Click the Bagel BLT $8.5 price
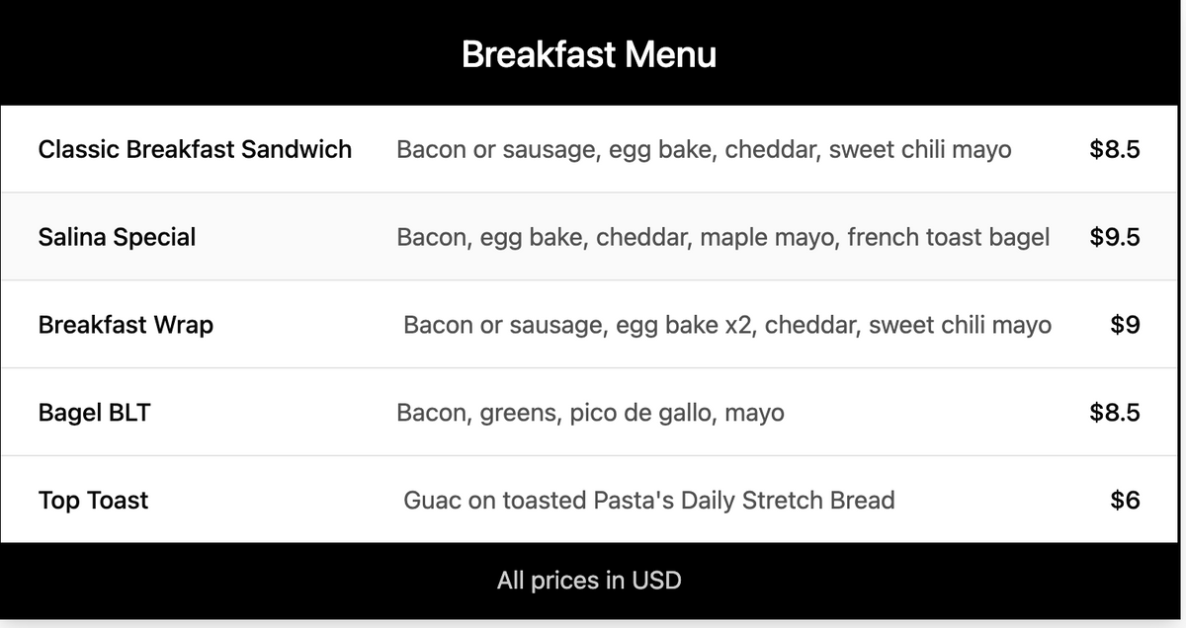 tap(1115, 412)
